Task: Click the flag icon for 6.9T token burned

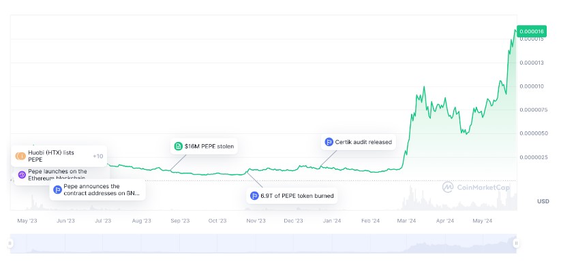Action: [x=254, y=196]
